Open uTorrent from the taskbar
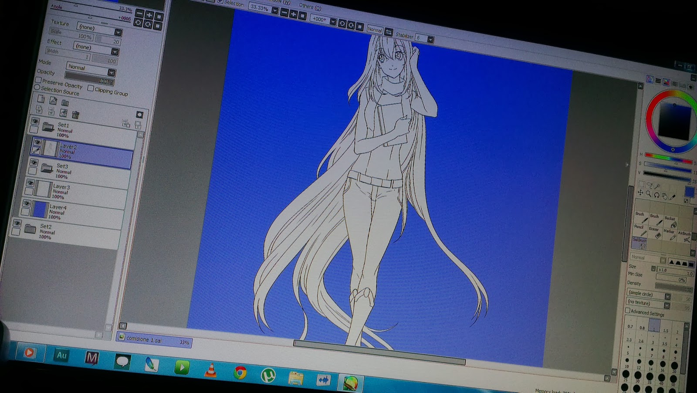Image resolution: width=697 pixels, height=393 pixels. [x=268, y=375]
